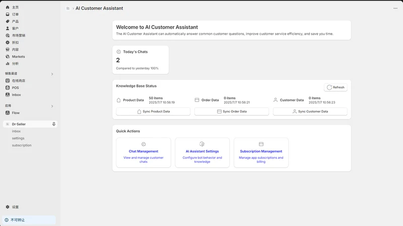Open the Flow app icon
Viewport: 403px width, 226px height.
[x=8, y=112]
